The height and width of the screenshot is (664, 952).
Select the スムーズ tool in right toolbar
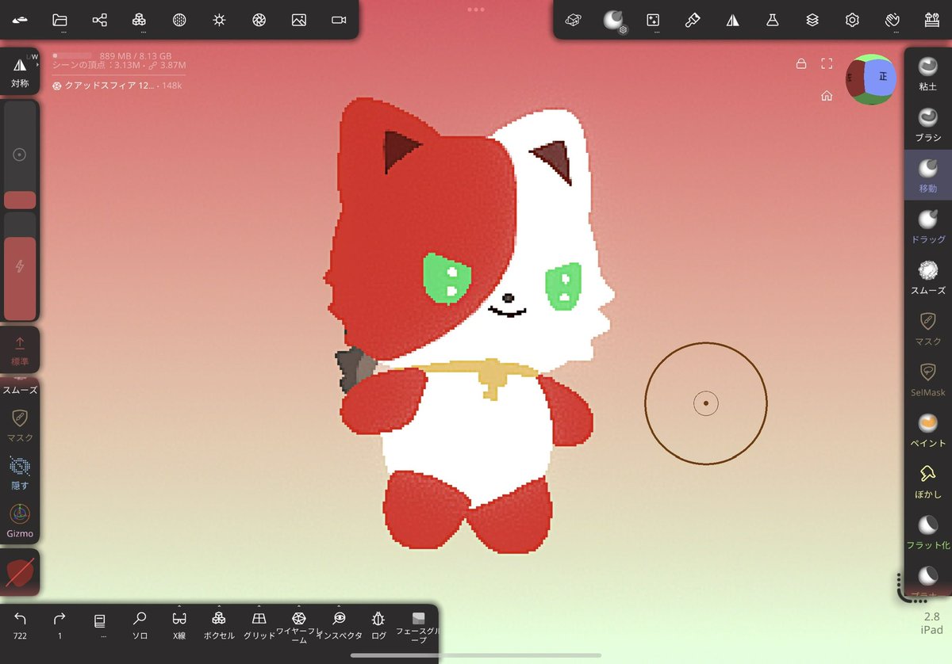tap(927, 278)
